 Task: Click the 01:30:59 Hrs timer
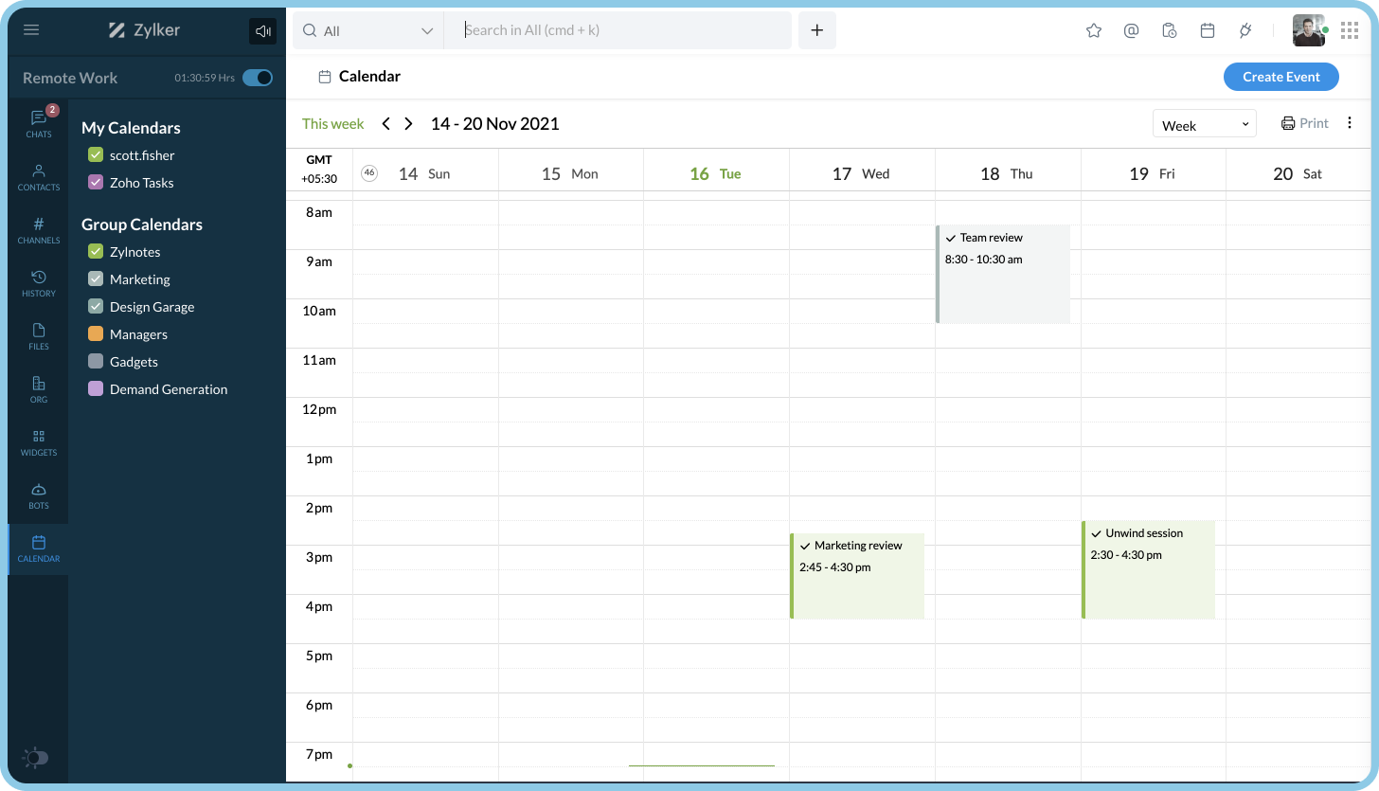205,78
